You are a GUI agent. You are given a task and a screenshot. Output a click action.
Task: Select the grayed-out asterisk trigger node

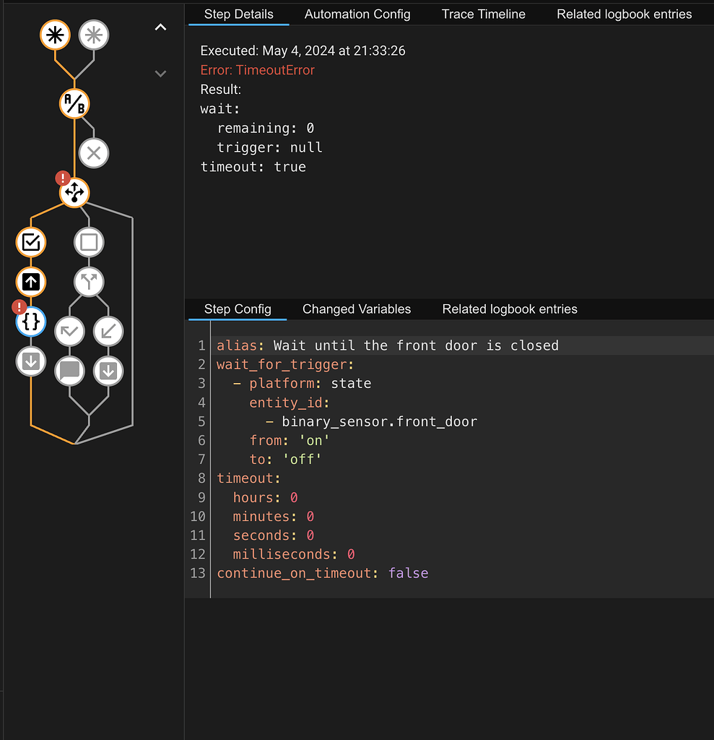pyautogui.click(x=94, y=35)
